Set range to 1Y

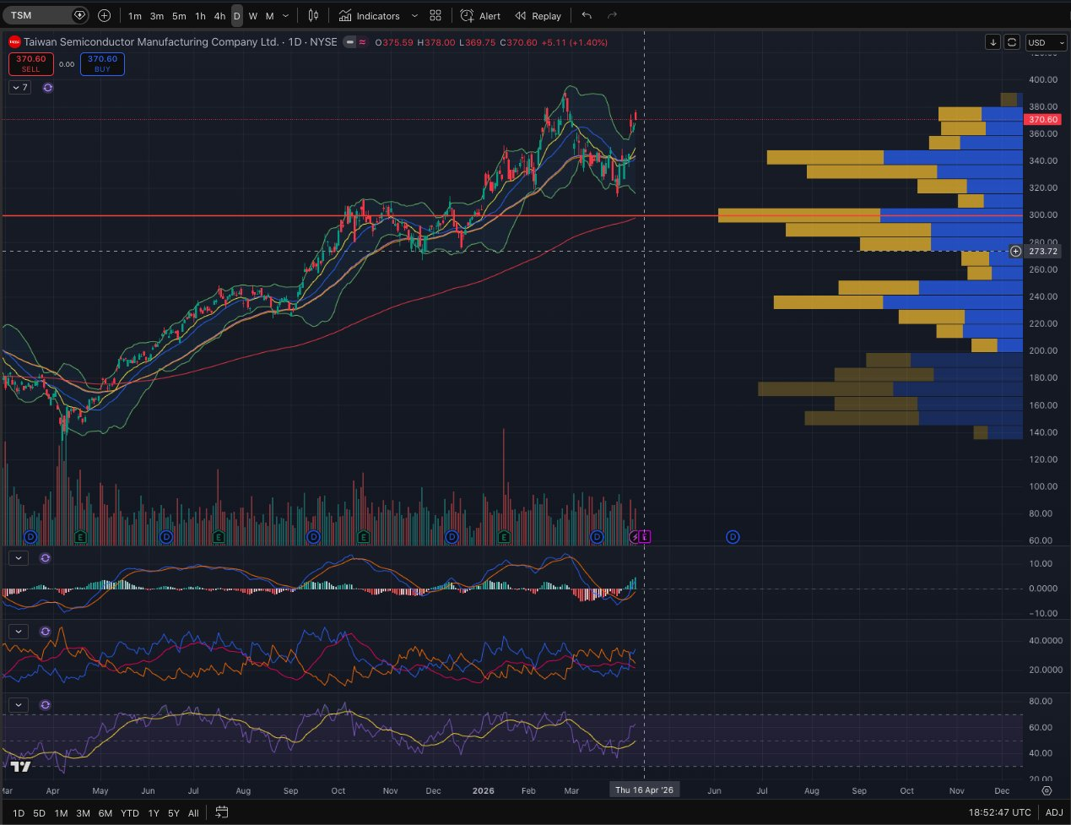click(x=154, y=813)
